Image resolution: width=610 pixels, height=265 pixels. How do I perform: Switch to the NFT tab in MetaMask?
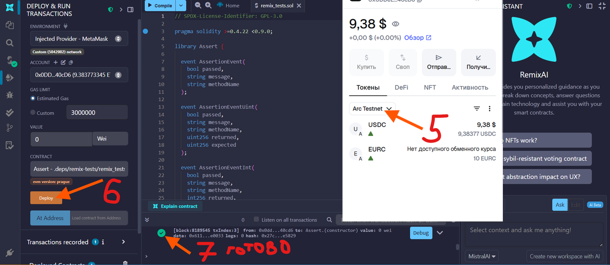click(x=430, y=88)
